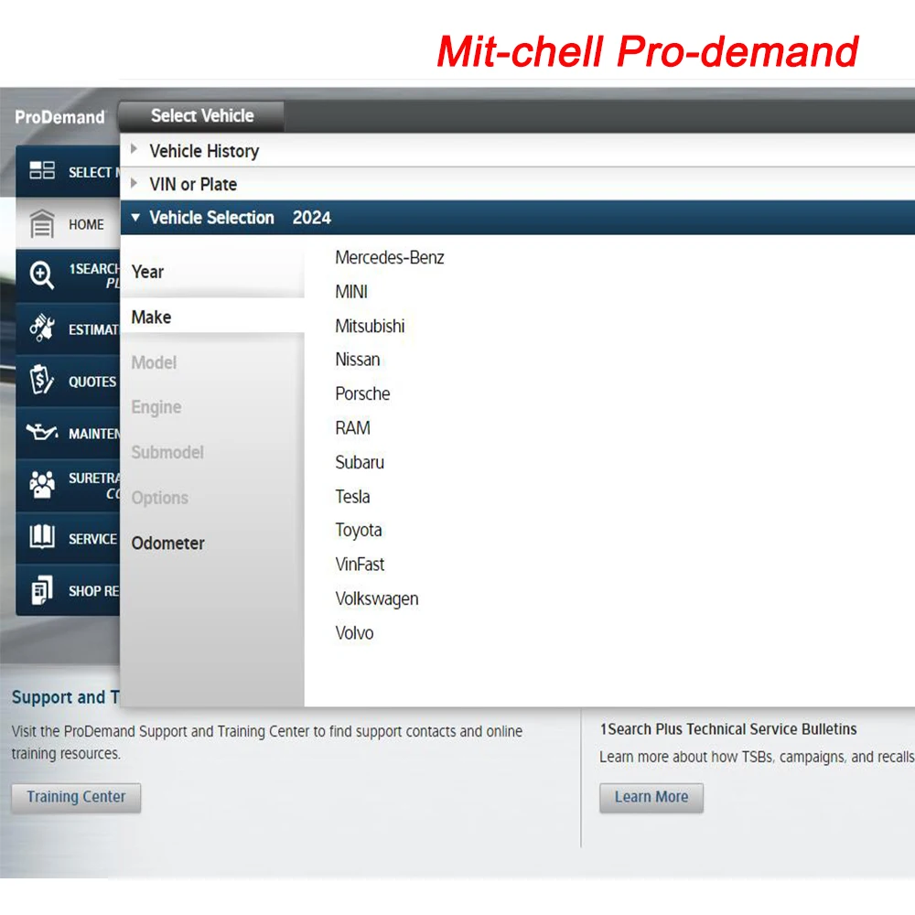Screen dimensions: 915x915
Task: Choose Porsche from make list
Action: (x=361, y=393)
